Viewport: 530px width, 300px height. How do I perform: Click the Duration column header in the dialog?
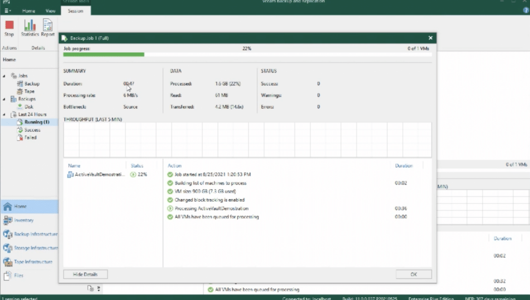(404, 166)
